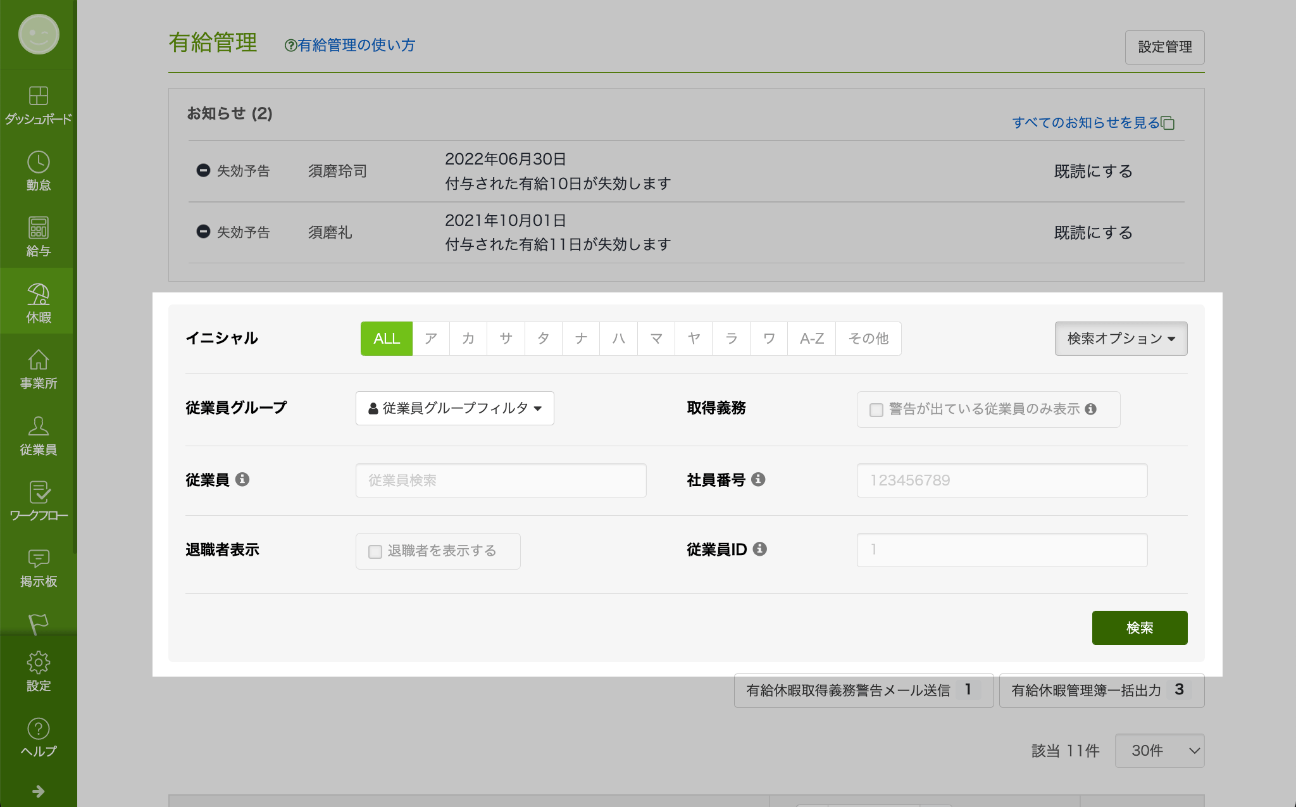
Task: Expand sidebar with the arrow icon
Action: pos(39,791)
